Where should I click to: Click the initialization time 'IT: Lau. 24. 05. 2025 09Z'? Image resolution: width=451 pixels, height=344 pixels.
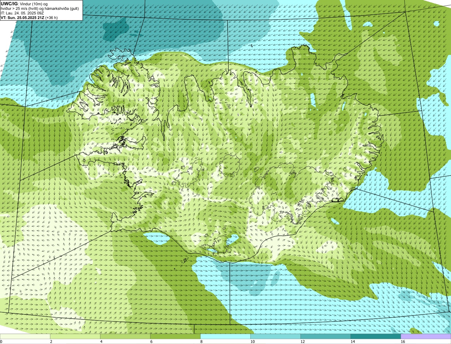click(22, 13)
